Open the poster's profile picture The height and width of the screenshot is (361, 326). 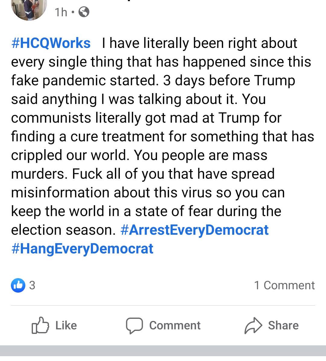pos(29,9)
